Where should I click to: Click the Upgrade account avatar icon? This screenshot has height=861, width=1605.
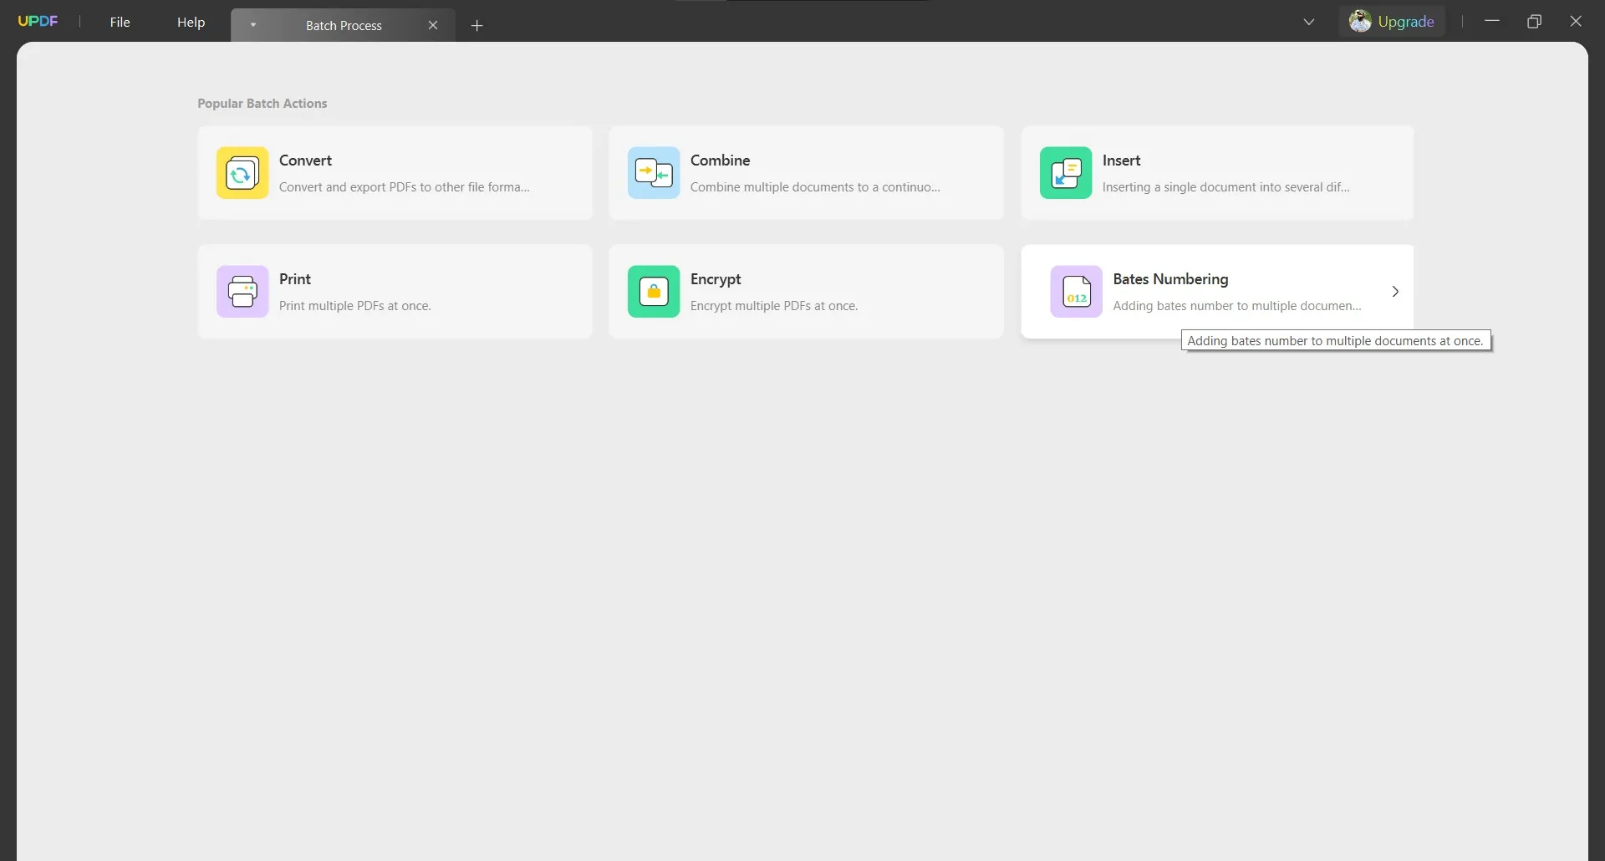[1361, 21]
